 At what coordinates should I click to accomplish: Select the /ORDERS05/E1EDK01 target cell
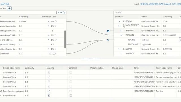(144, 86)
